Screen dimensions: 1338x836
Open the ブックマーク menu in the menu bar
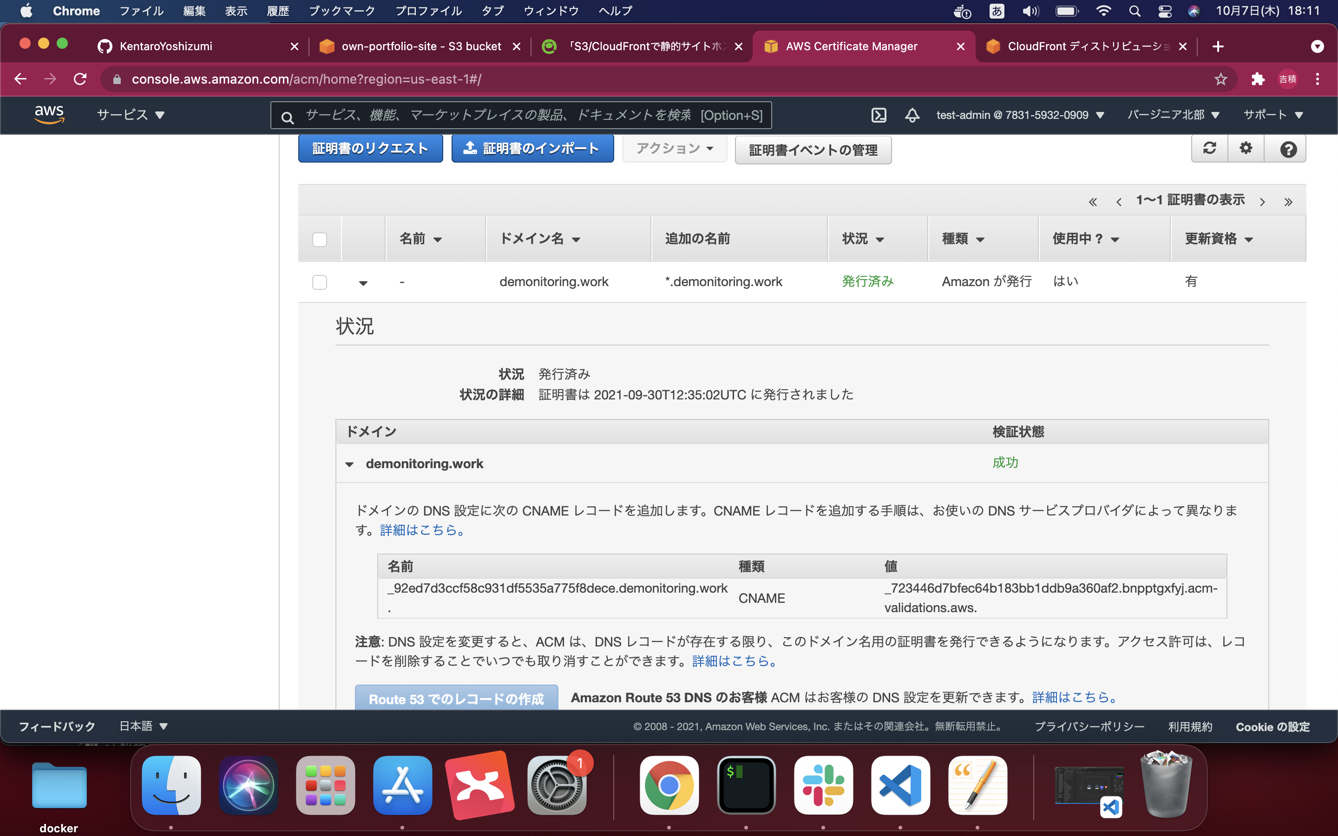pyautogui.click(x=342, y=11)
